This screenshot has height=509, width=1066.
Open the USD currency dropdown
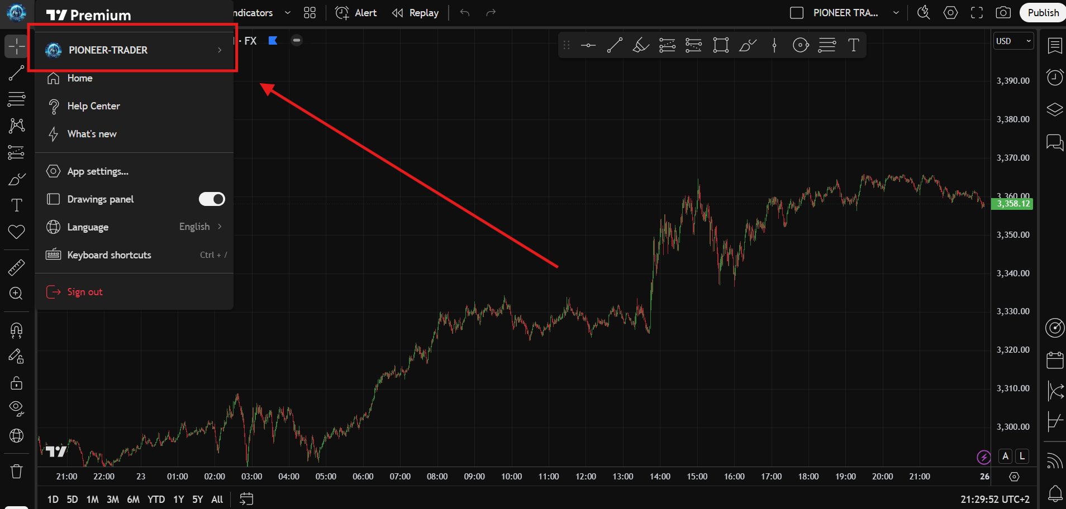pyautogui.click(x=1013, y=41)
